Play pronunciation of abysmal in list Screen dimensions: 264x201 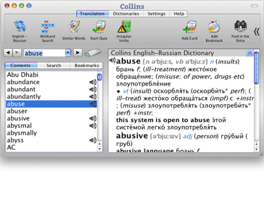point(92,126)
